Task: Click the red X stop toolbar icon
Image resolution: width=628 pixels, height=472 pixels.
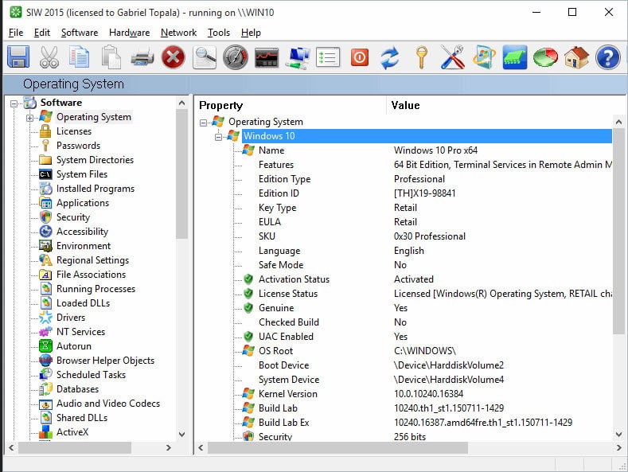Action: click(173, 57)
